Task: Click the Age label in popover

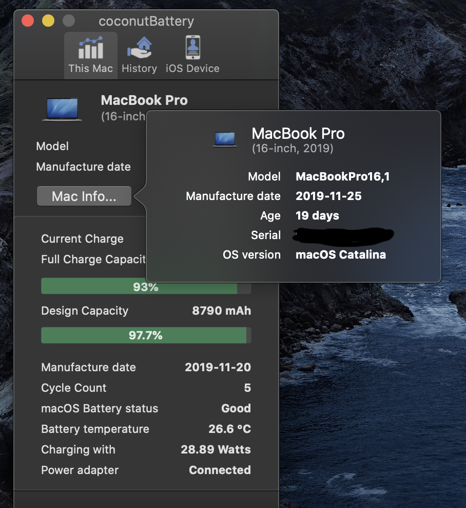Action: 270,216
